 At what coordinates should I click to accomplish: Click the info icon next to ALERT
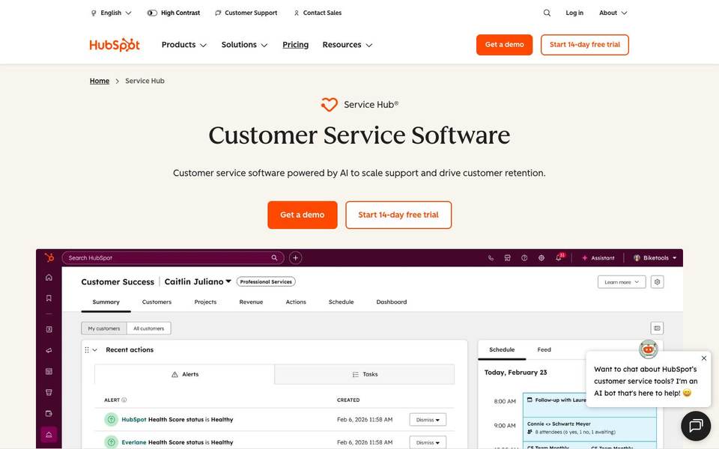(x=124, y=400)
